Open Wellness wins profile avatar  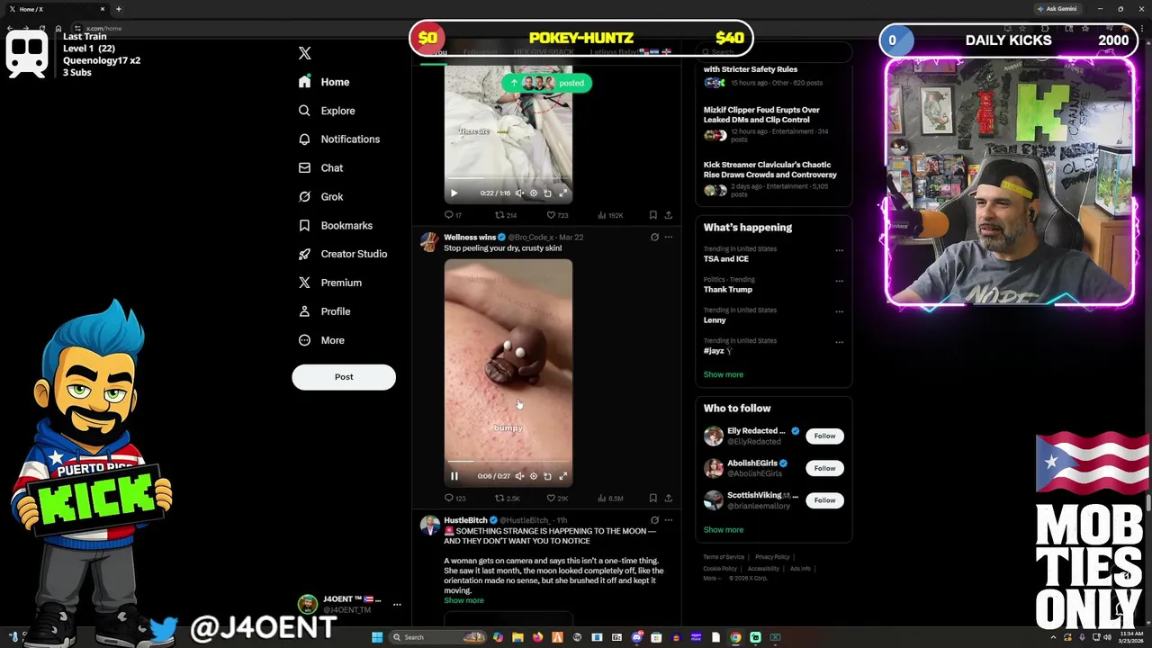pyautogui.click(x=429, y=241)
